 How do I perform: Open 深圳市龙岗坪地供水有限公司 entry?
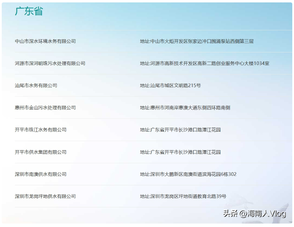click(x=45, y=196)
